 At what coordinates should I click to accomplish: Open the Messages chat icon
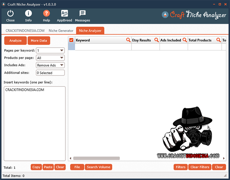click(x=82, y=13)
